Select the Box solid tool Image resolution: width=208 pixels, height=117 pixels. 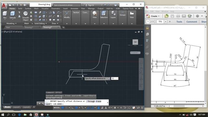coord(5,15)
